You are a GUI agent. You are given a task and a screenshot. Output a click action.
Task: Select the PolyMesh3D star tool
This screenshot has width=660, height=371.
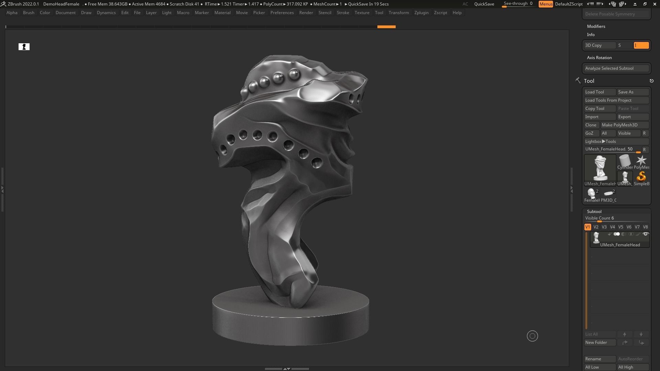[x=641, y=162]
